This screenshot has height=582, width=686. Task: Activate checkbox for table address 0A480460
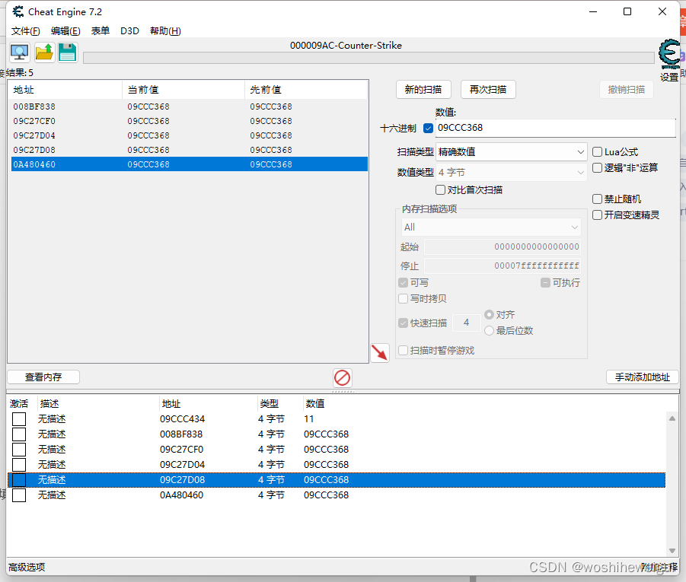coord(19,495)
